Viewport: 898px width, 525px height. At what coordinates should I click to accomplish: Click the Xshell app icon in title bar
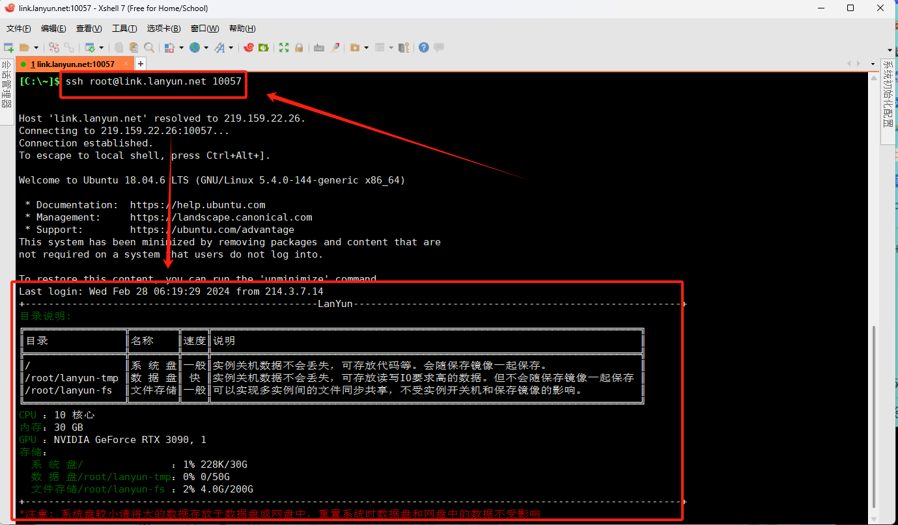click(9, 8)
